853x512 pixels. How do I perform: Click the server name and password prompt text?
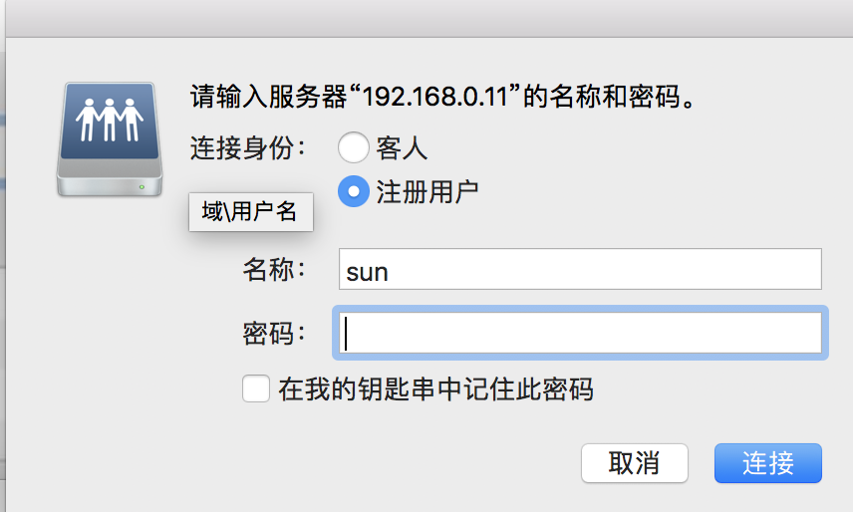coord(442,99)
